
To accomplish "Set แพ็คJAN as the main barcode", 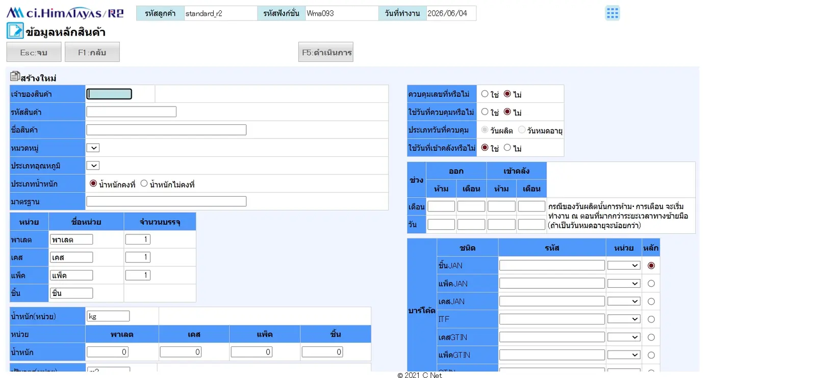I will click(x=651, y=284).
